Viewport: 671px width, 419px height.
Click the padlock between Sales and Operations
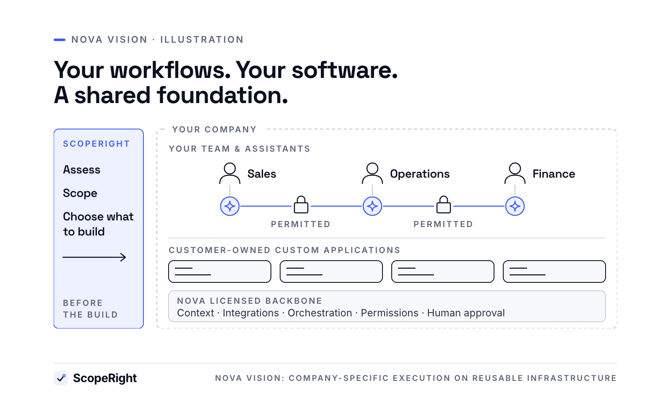pos(301,204)
